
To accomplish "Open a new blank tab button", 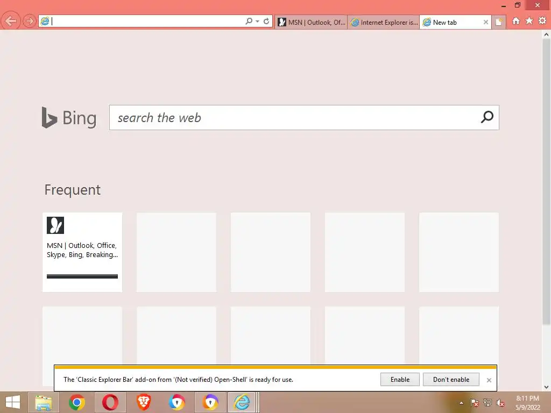I will 499,22.
